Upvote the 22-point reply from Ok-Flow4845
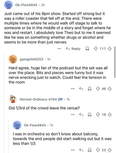116x153 pixels. point(98,150)
